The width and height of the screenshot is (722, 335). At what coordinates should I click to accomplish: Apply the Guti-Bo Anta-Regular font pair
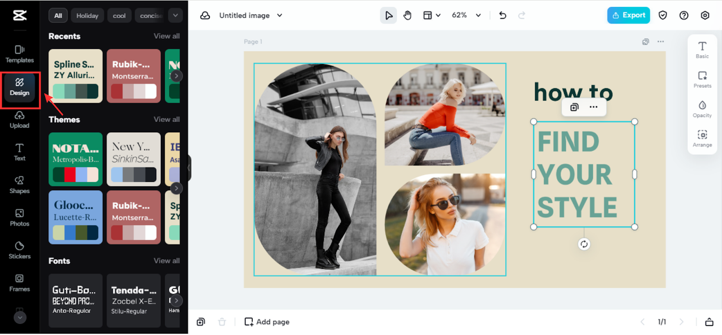(76, 301)
